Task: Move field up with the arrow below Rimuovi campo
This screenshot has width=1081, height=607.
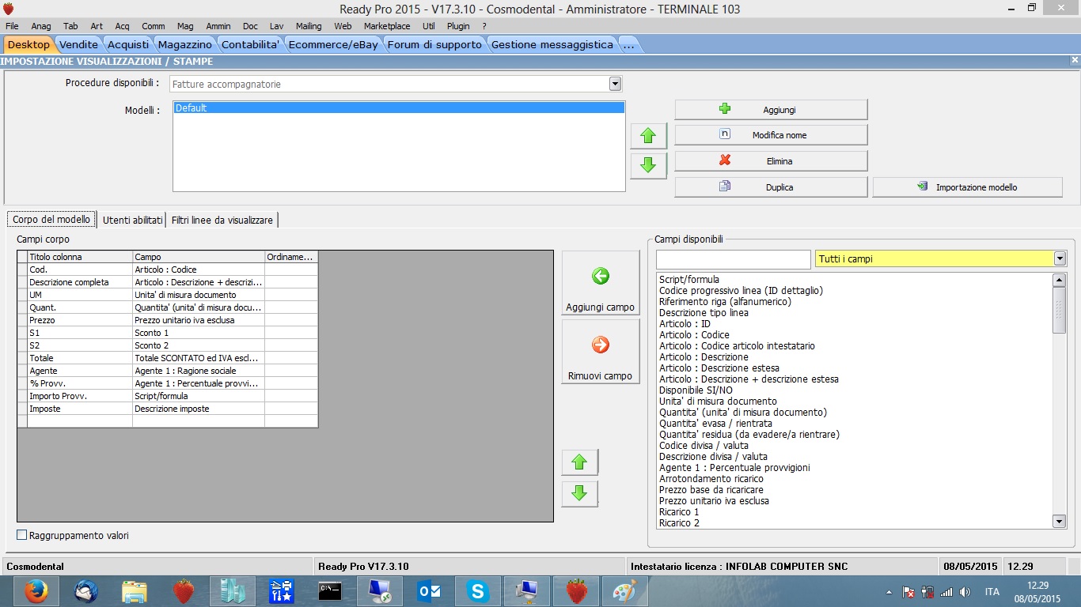Action: (579, 462)
